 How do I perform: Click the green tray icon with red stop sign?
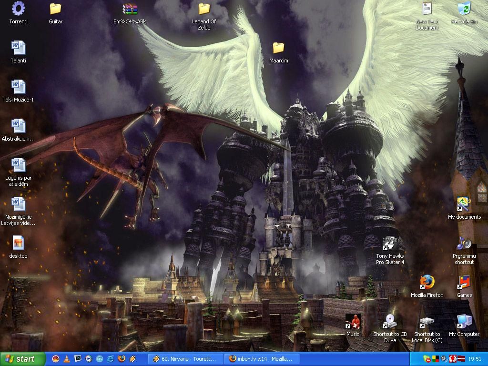pyautogui.click(x=427, y=359)
